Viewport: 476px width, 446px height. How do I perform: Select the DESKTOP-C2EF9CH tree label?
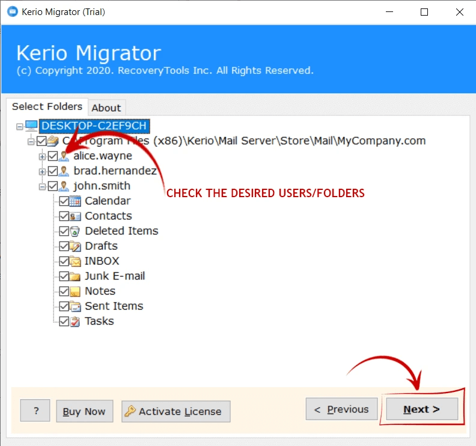pyautogui.click(x=94, y=126)
